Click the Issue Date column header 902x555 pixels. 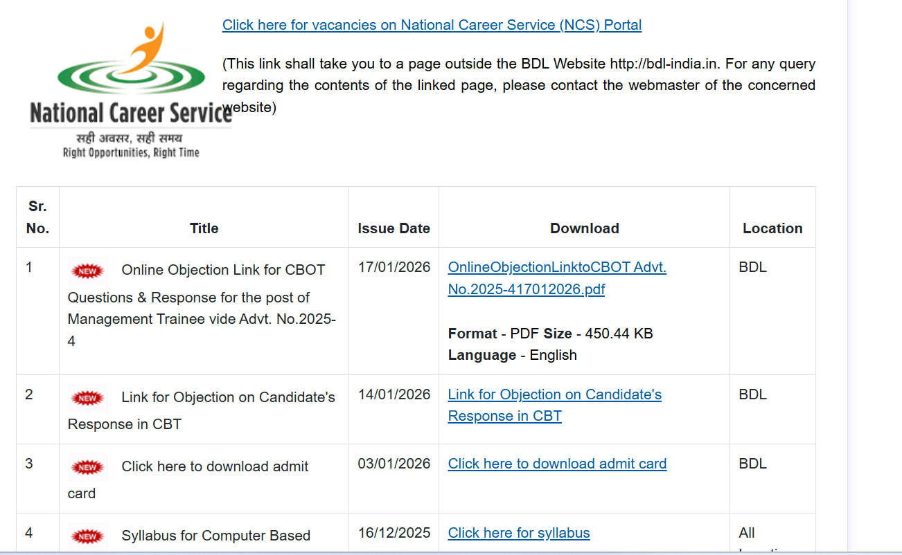(393, 228)
